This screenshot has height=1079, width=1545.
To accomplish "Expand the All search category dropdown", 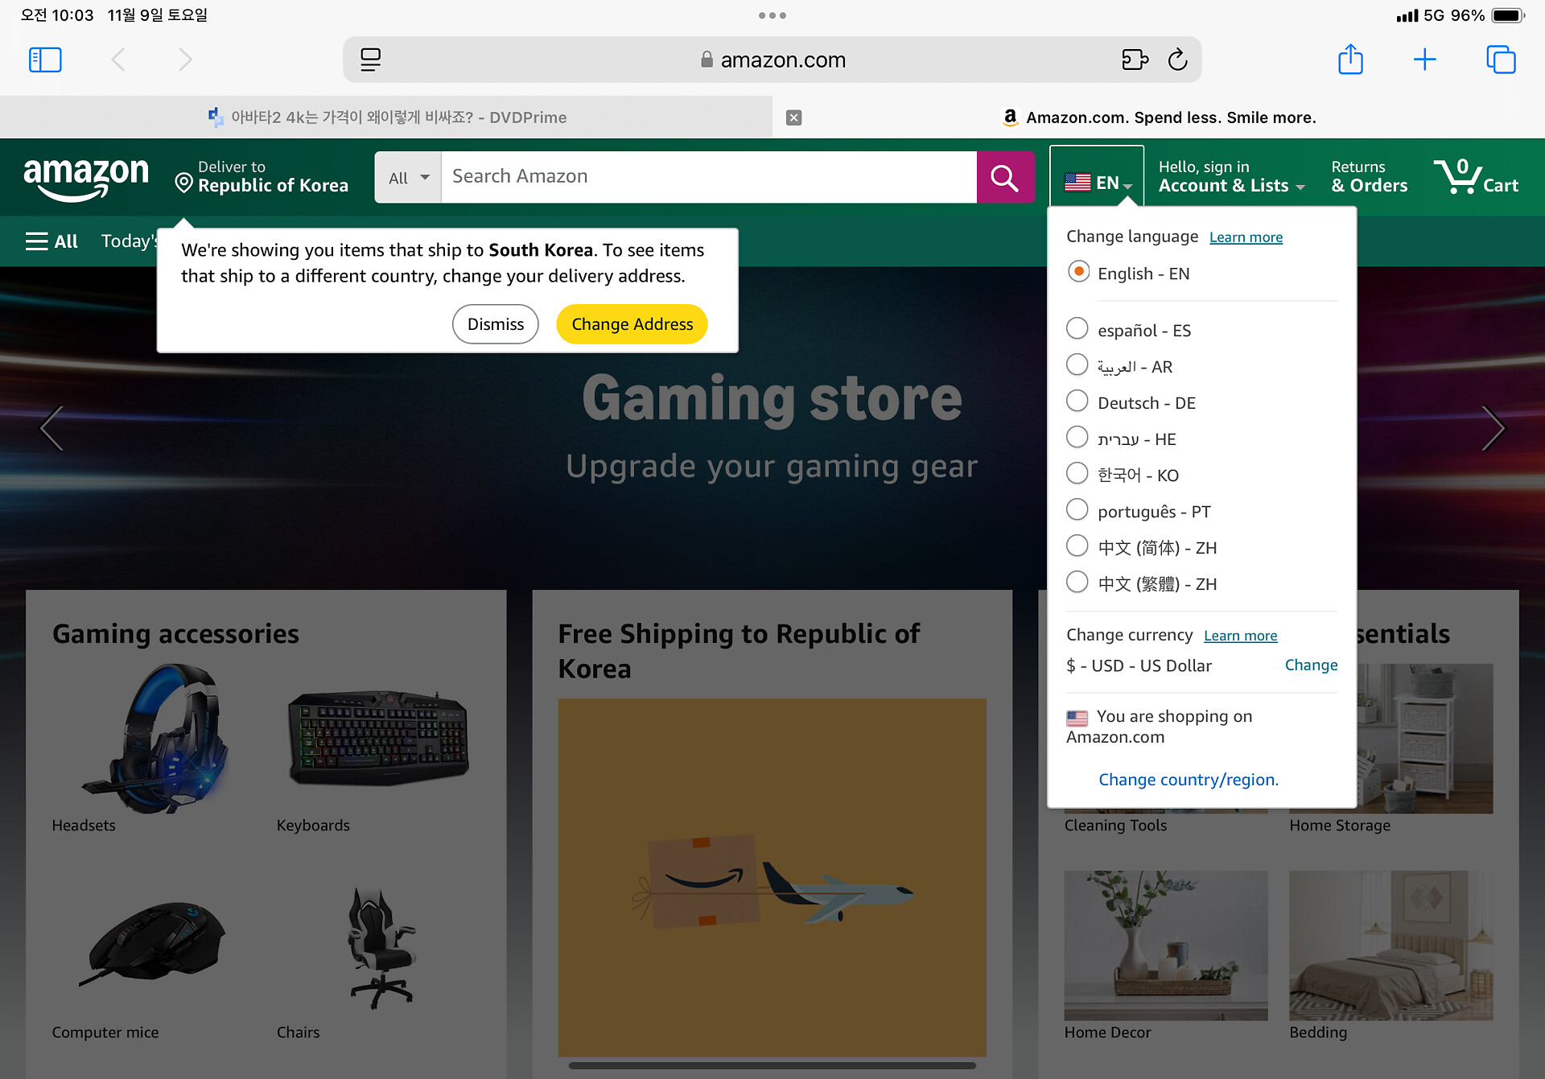I will 408,177.
